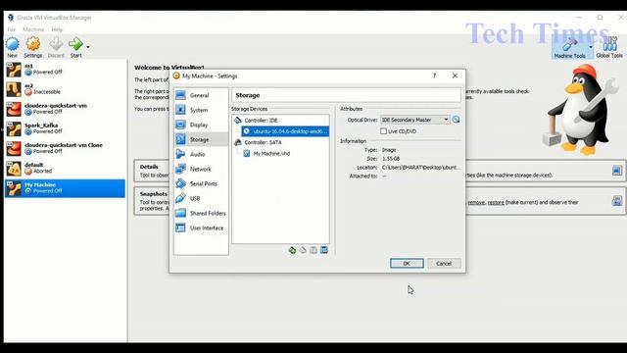Click the remove link in Snapshots description
The image size is (627, 353).
(x=476, y=203)
